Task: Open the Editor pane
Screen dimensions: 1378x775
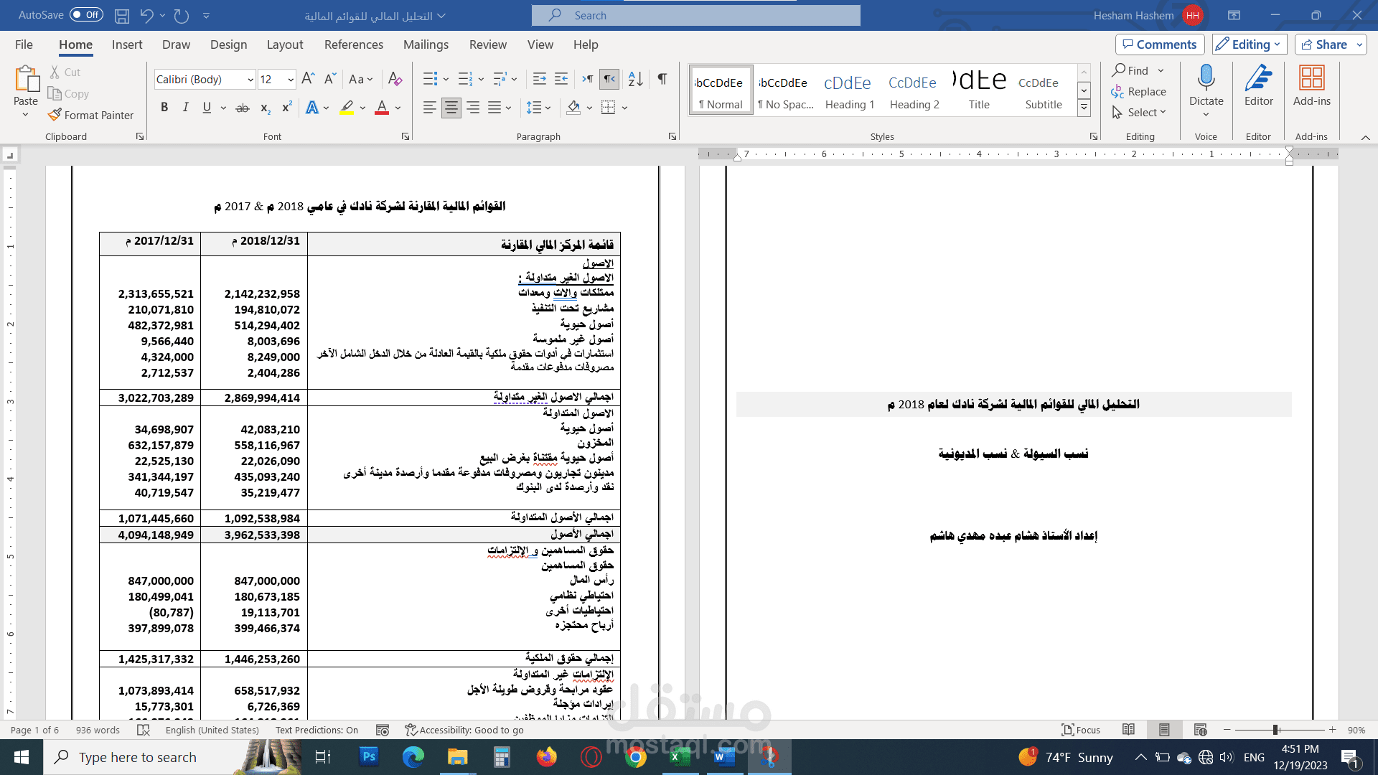Action: [1258, 86]
